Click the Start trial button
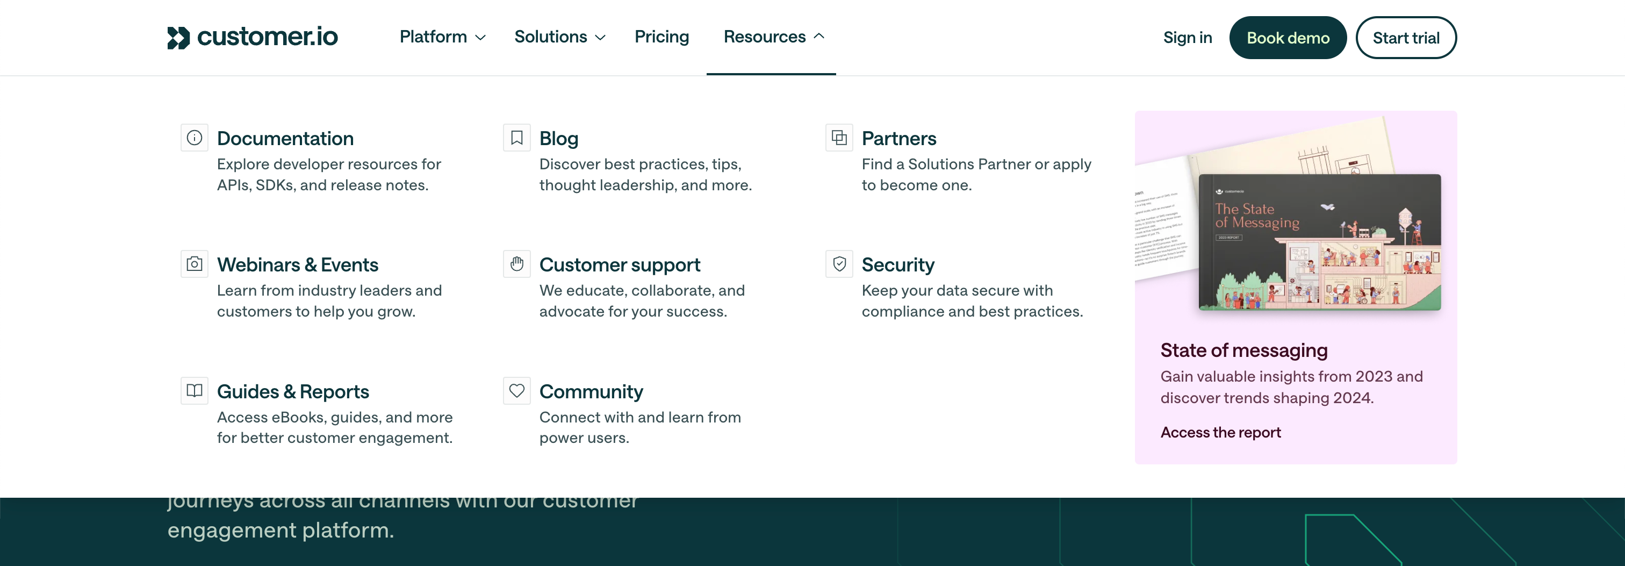 pyautogui.click(x=1405, y=37)
